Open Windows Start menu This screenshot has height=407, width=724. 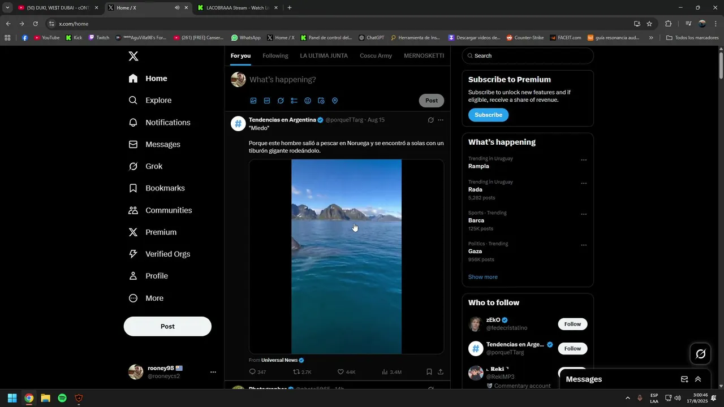click(12, 398)
